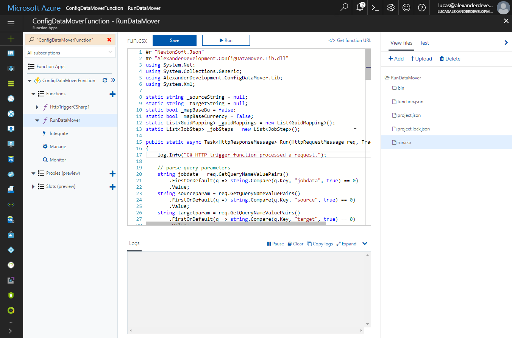512x338 pixels.
Task: Add a new proxy with plus icon
Action: 112,174
